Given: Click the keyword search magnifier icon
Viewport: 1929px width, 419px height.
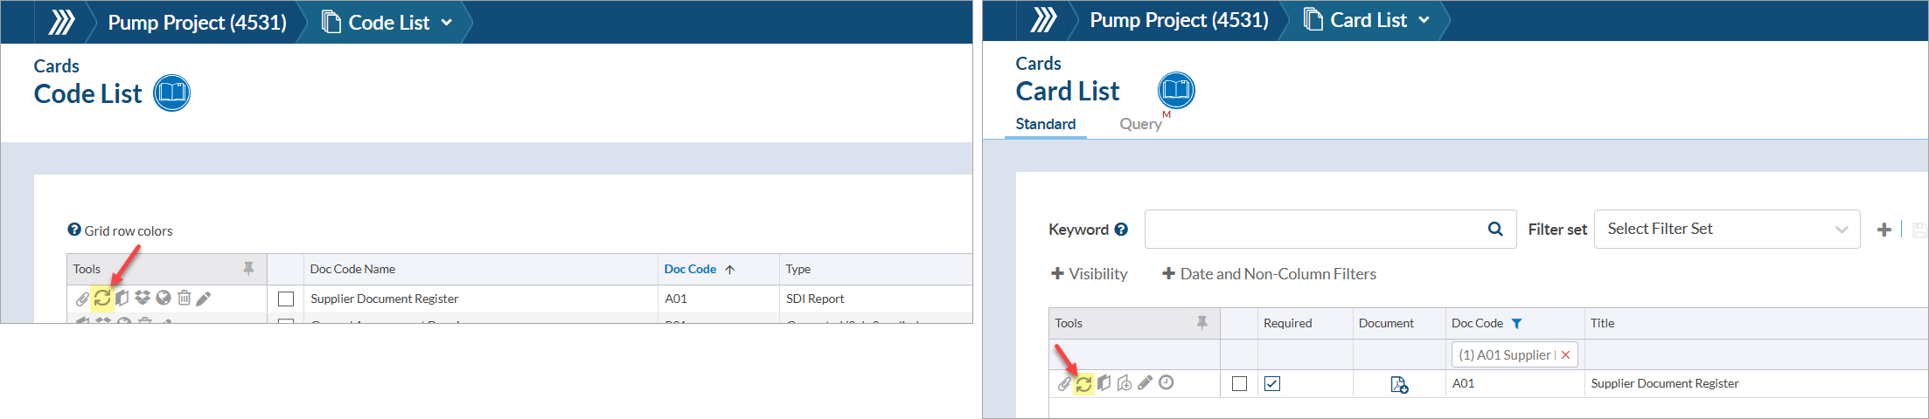Looking at the screenshot, I should (1495, 229).
